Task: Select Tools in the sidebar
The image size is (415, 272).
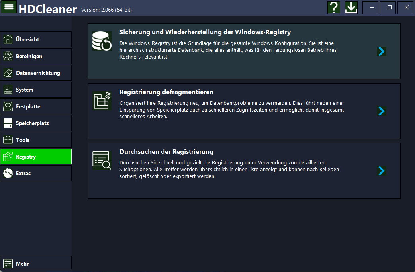Action: tap(36, 140)
